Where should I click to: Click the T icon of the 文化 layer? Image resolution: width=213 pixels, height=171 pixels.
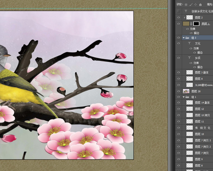189,43
